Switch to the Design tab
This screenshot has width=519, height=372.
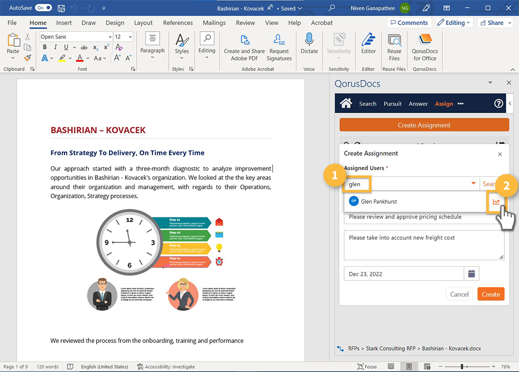click(115, 23)
